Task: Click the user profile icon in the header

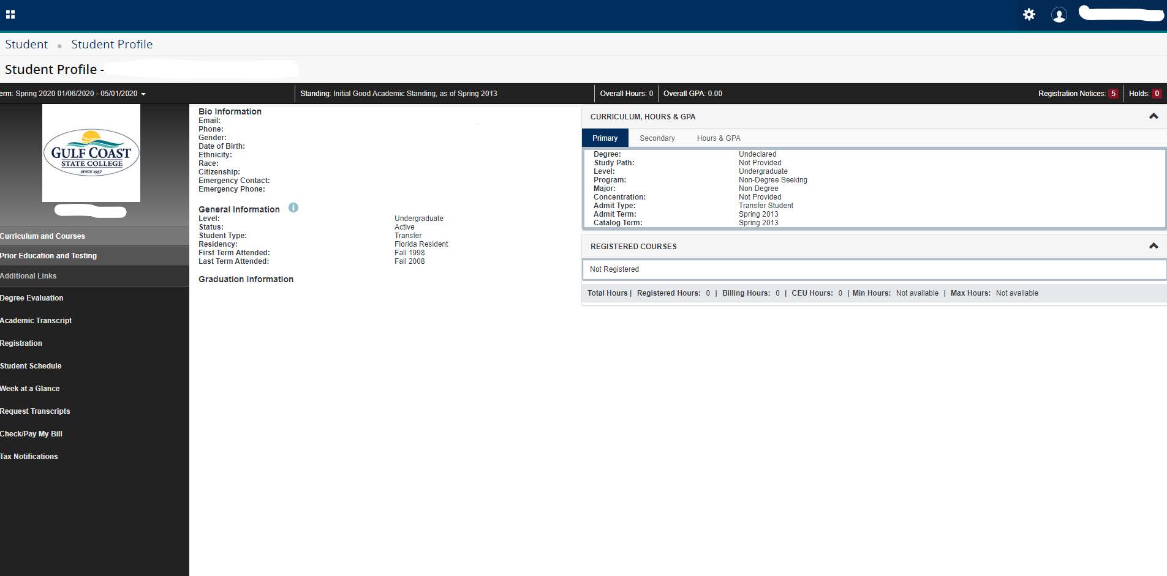Action: [1059, 14]
